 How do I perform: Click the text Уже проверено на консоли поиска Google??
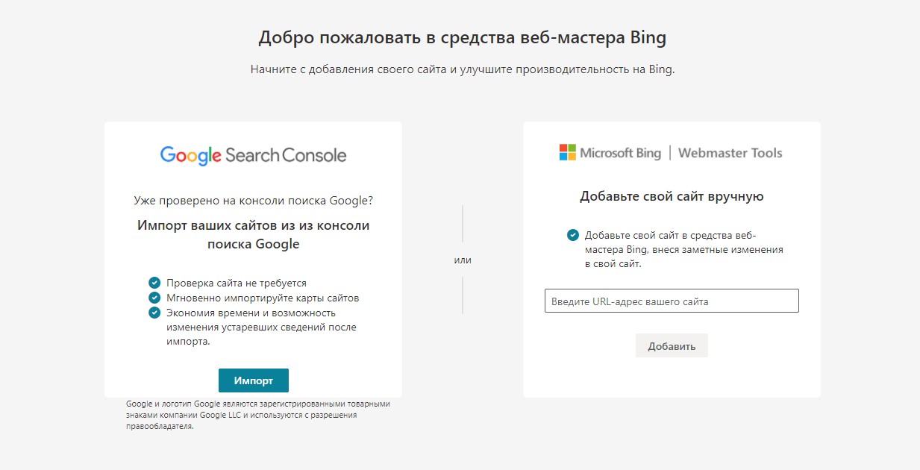coord(253,201)
